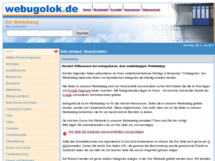Click the Besucherzähler link
215x161 pixels.
point(95,51)
